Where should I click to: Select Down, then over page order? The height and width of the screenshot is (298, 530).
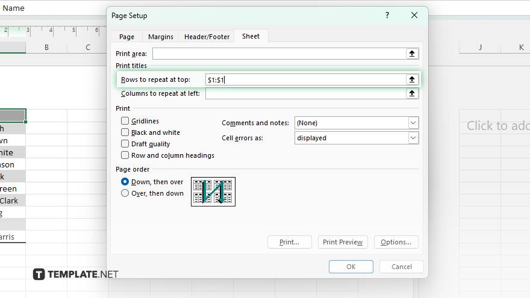click(x=125, y=181)
